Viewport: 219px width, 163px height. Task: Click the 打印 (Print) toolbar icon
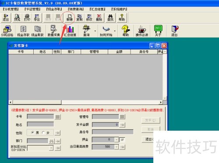coord(27,17)
